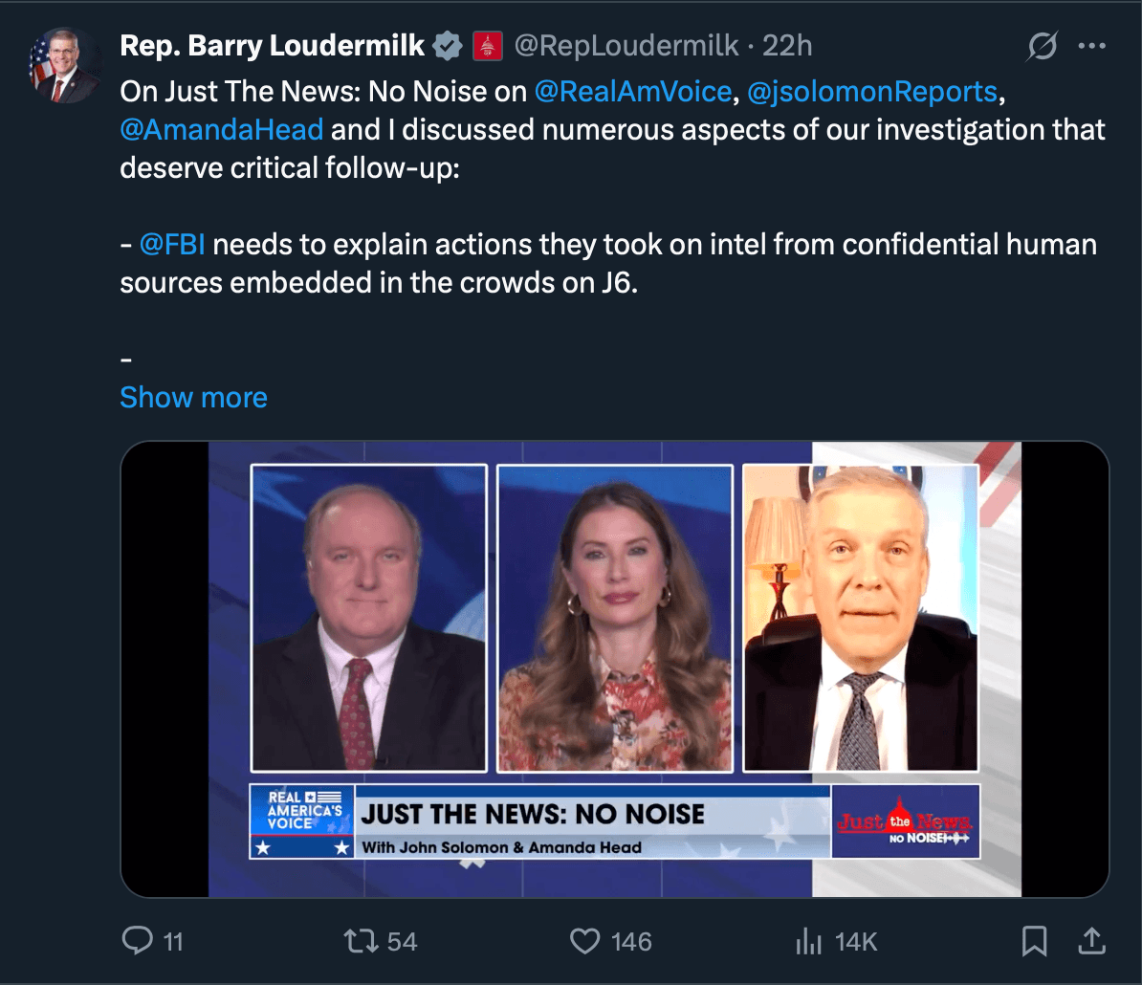Click the blue verified checkmark badge
The image size is (1142, 985).
[446, 45]
